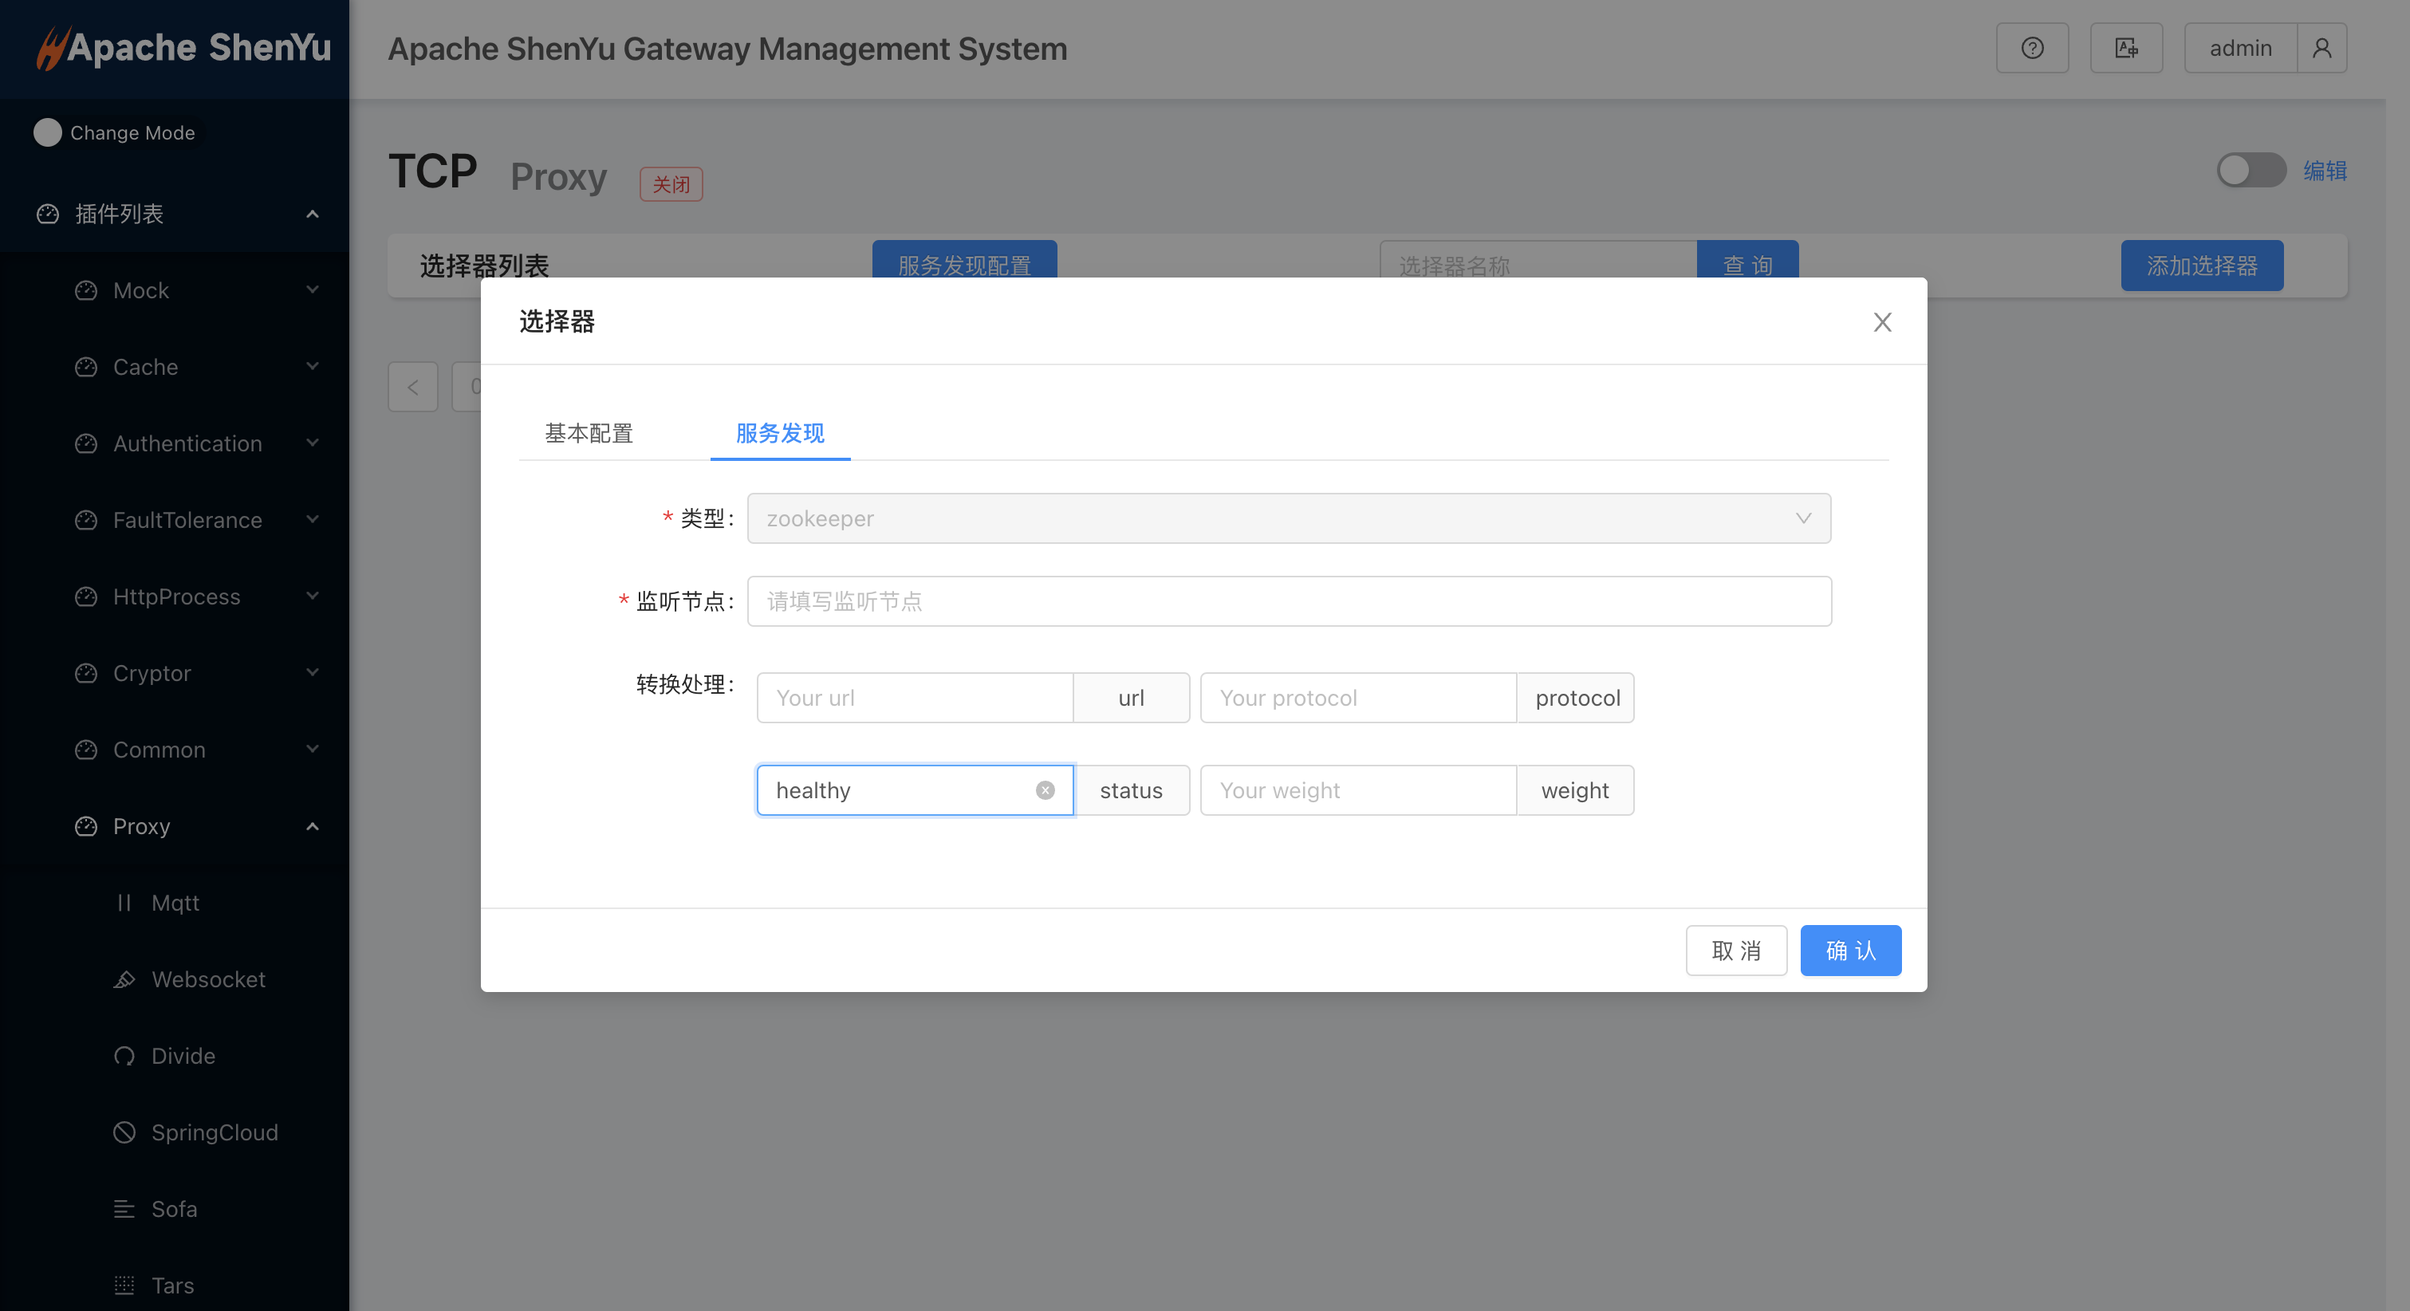Click the Authentication plugin sidebar icon
Image resolution: width=2410 pixels, height=1311 pixels.
84,443
